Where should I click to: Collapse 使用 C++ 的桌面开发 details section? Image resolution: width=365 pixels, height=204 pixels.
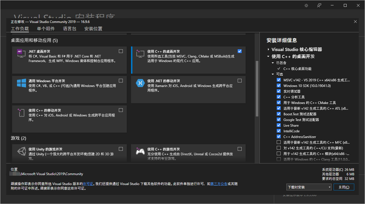tap(268, 56)
